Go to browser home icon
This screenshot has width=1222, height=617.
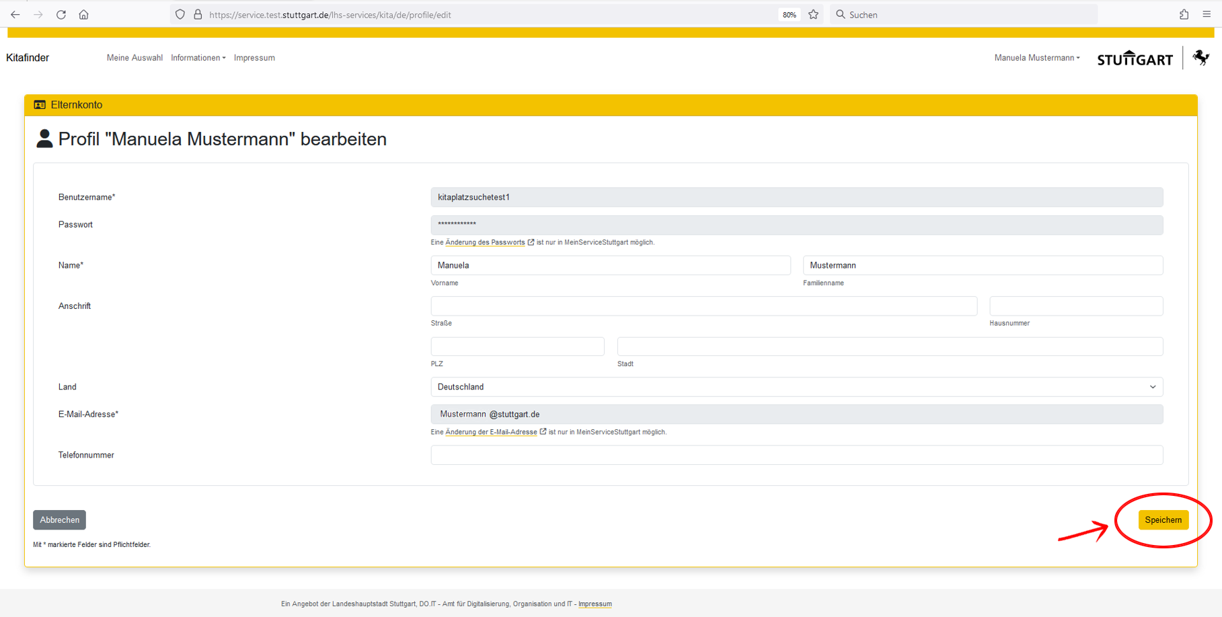(83, 14)
